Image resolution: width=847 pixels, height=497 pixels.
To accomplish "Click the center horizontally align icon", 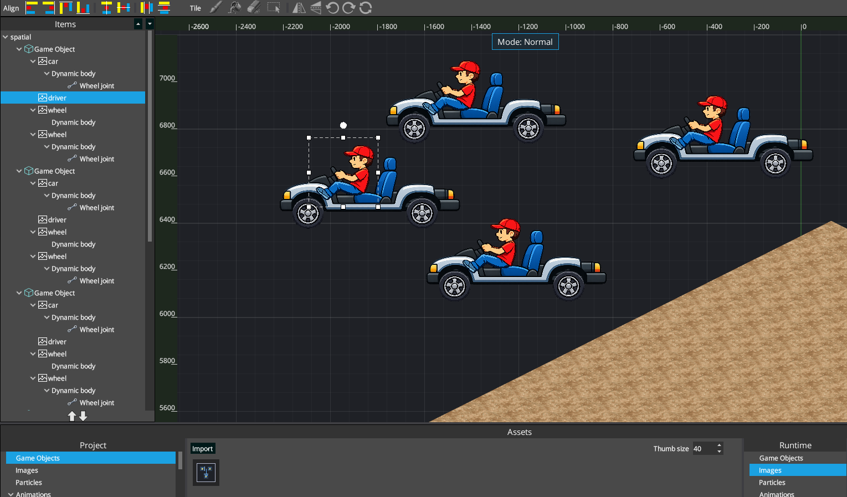I will [x=106, y=8].
